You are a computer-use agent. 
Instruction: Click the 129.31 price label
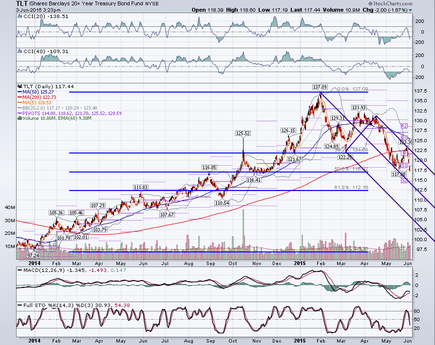pos(338,118)
